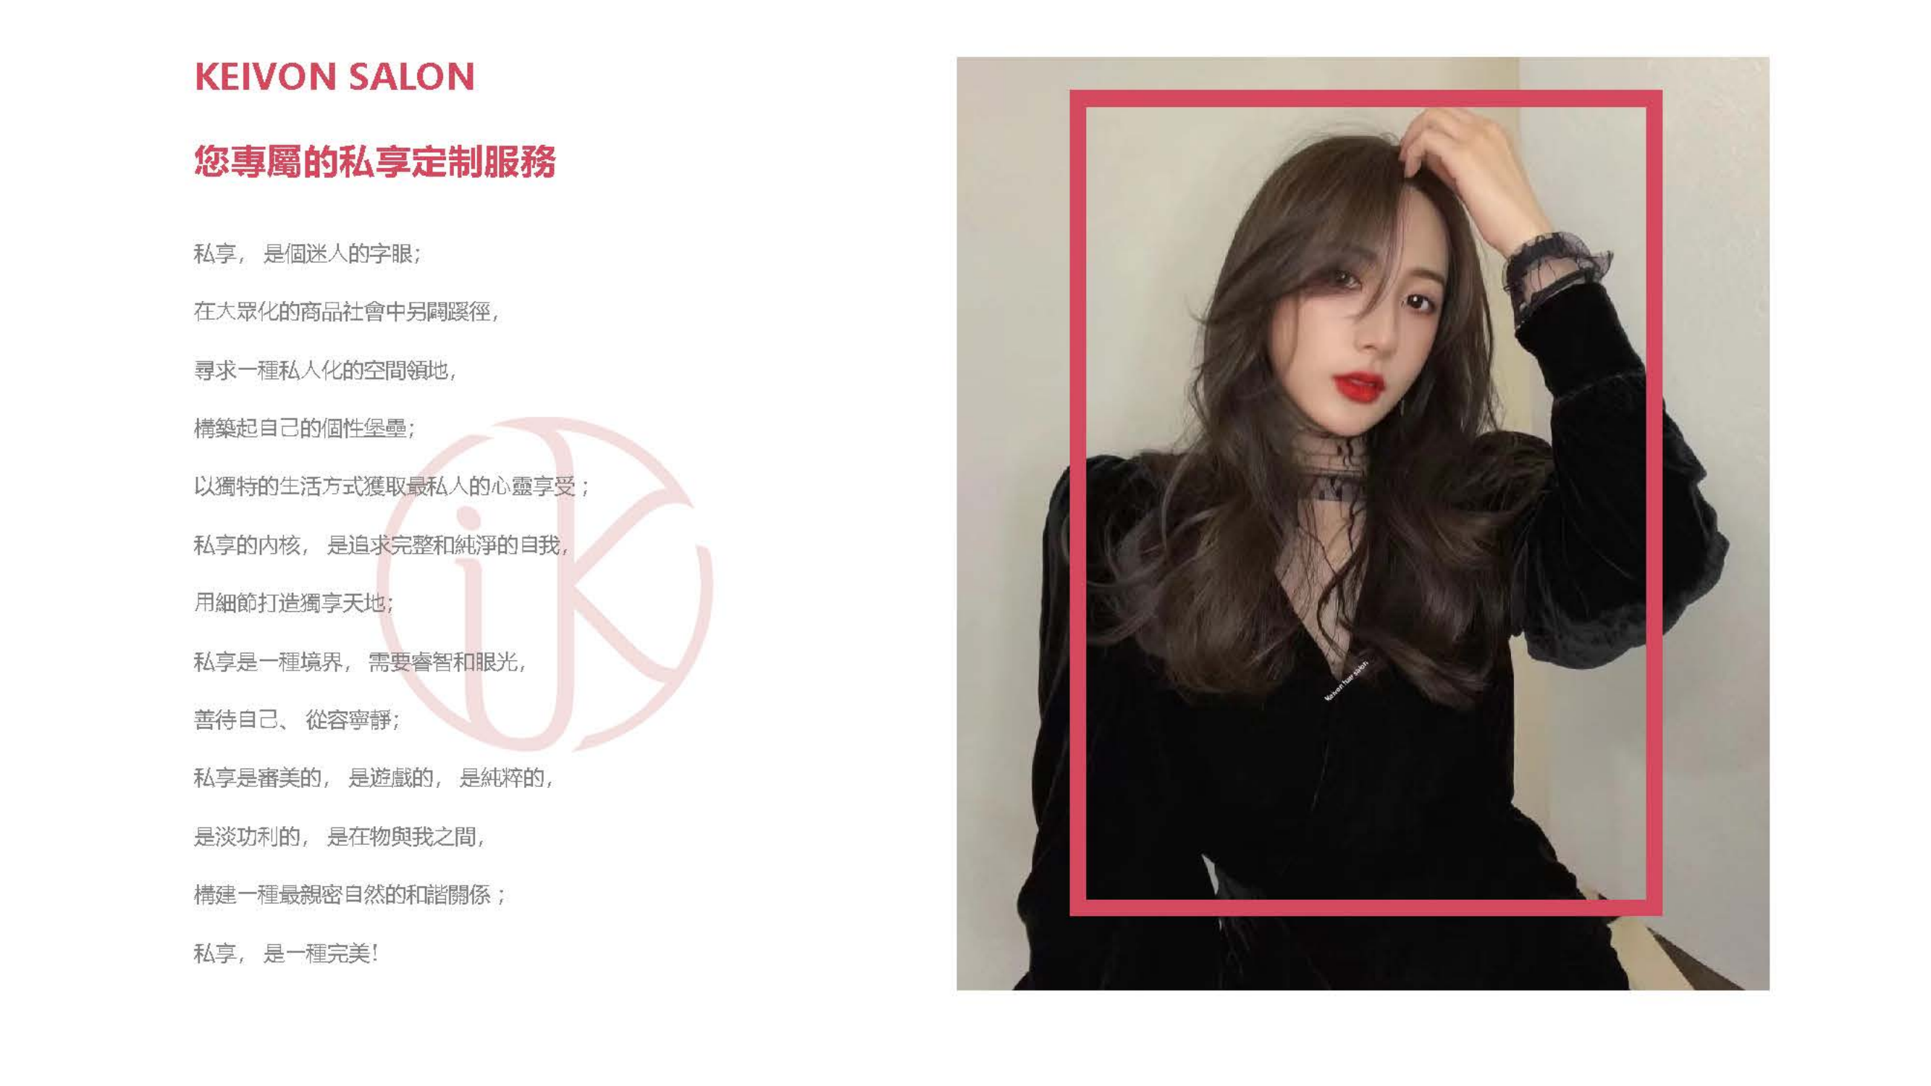Click the line 私享的內核， 是追求完整和純淨的自我
Viewport: 1931px width, 1086px height.
382,545
